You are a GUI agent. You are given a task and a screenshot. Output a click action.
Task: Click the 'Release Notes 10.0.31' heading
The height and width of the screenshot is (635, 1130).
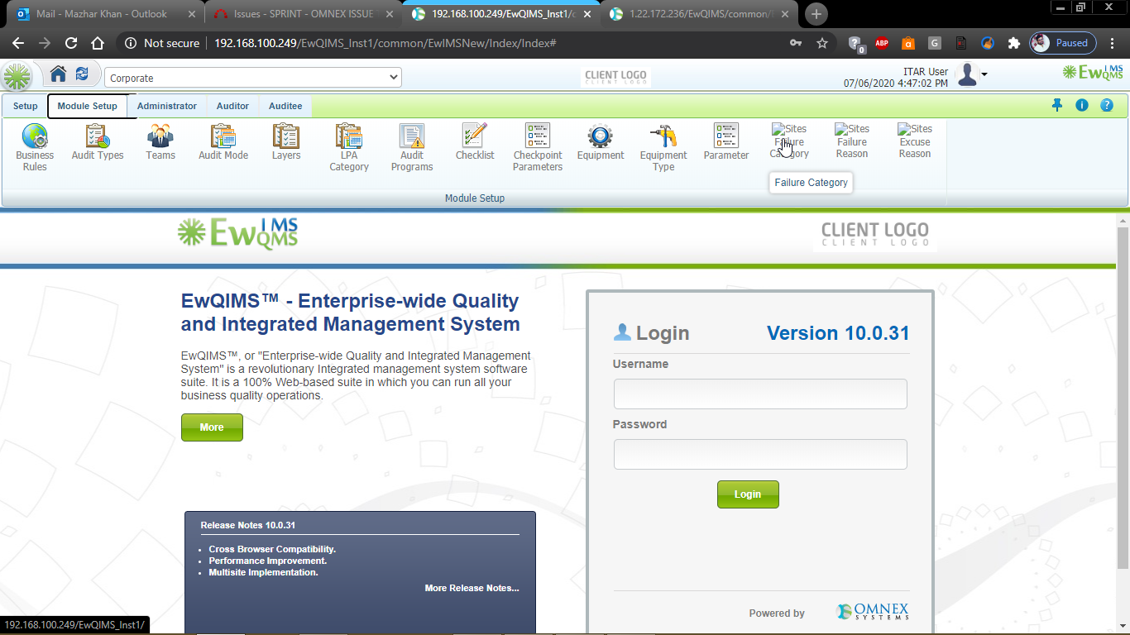click(248, 525)
